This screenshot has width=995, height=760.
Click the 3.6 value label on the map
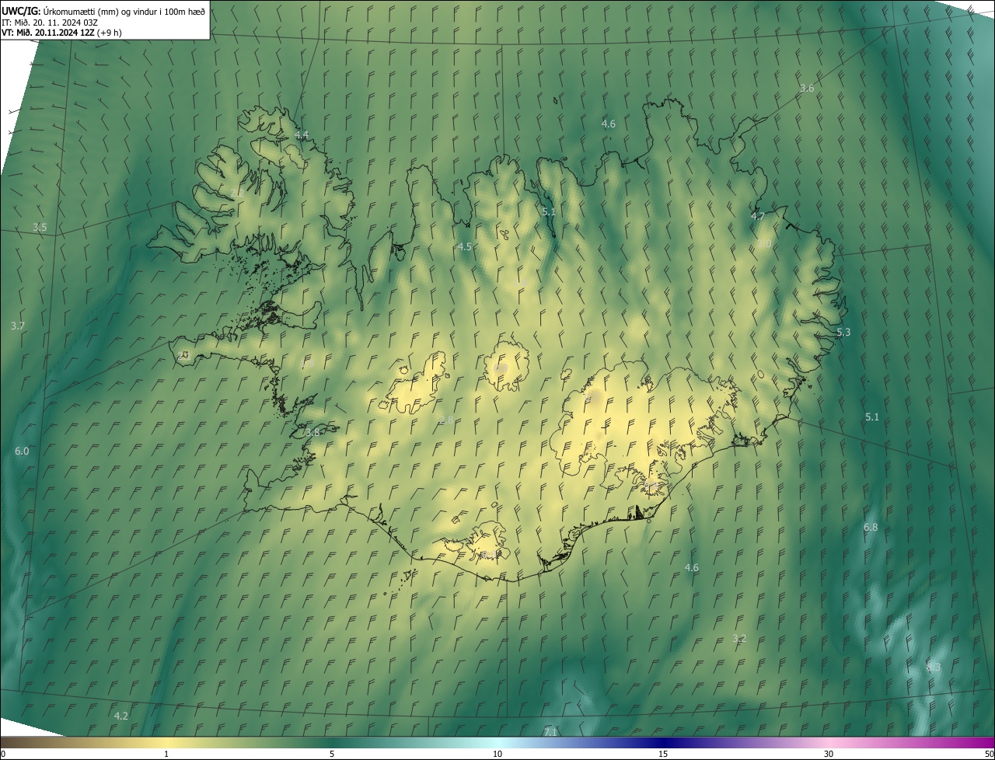[x=807, y=88]
